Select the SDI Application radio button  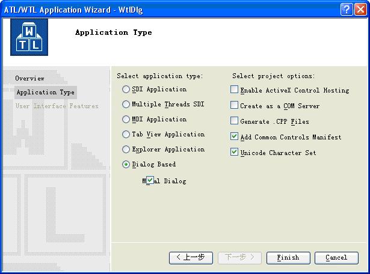[126, 90]
